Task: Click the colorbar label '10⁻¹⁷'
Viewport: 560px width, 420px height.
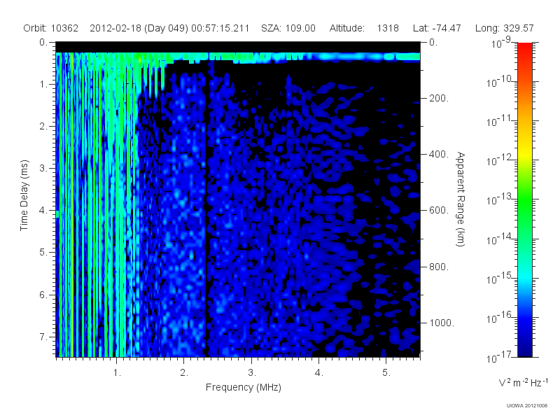Action: [498, 356]
